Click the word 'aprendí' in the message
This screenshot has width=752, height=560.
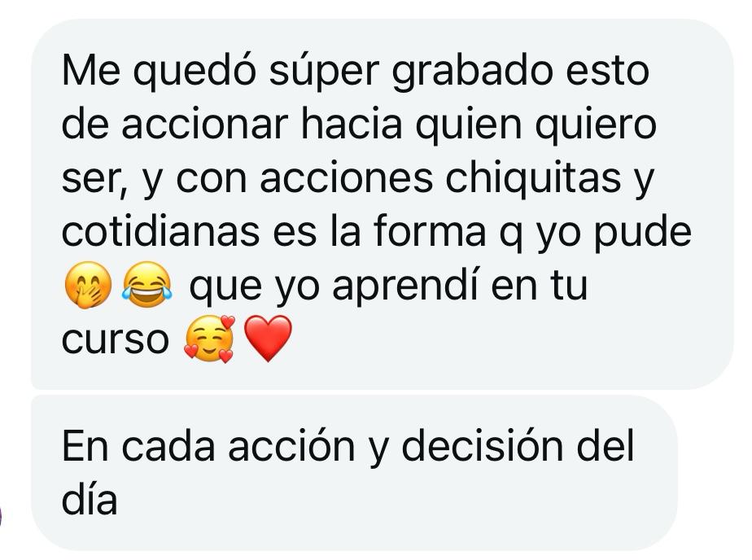point(405,287)
